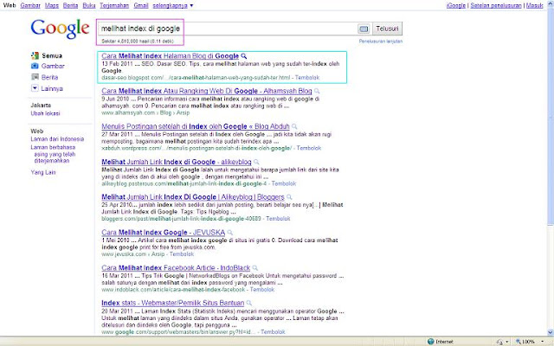Preview magnifier next to Webmaster/Pemilik Situs Bantuan result
This screenshot has height=346, width=554.
(249, 303)
